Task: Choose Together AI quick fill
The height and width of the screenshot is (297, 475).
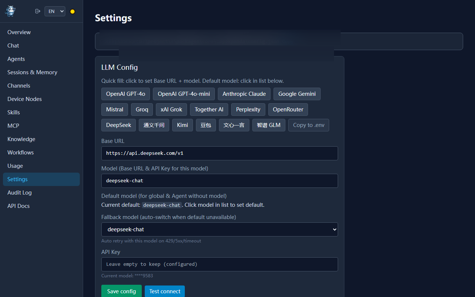Action: click(x=209, y=110)
